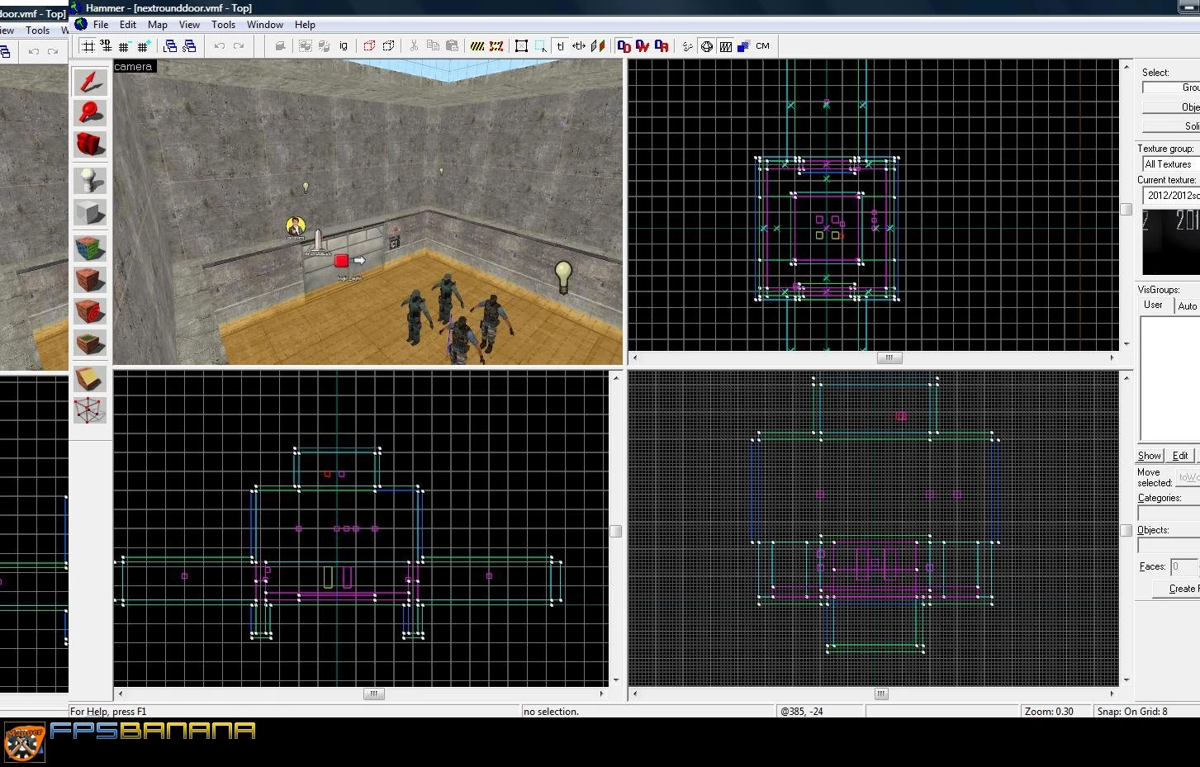Select the Magnify tool
Screen dimensions: 1200x767
pos(90,113)
